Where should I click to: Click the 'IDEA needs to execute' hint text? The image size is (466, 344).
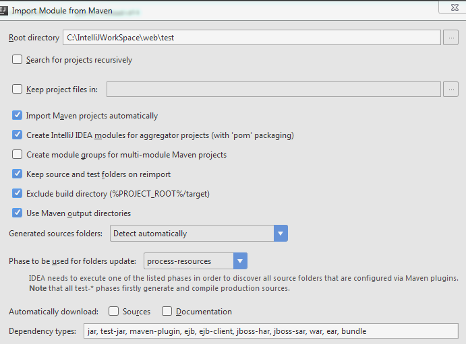(x=243, y=278)
